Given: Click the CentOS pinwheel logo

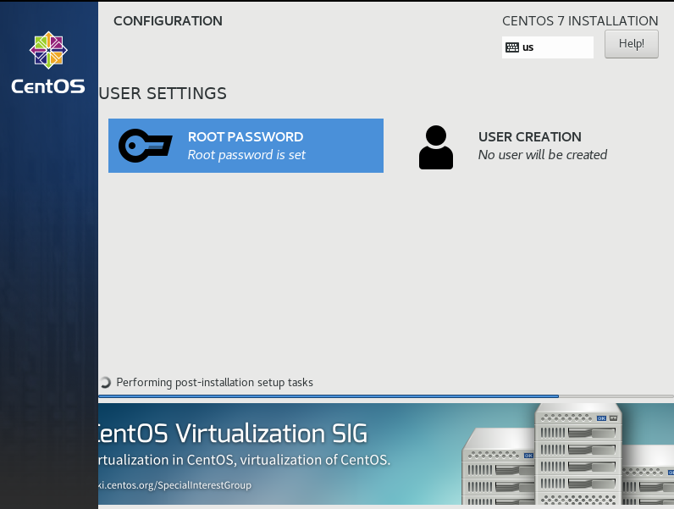Looking at the screenshot, I should 48,52.
